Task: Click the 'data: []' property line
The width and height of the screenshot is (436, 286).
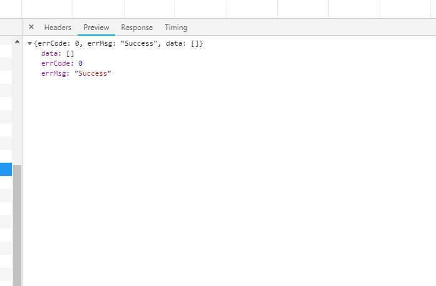Action: (58, 53)
